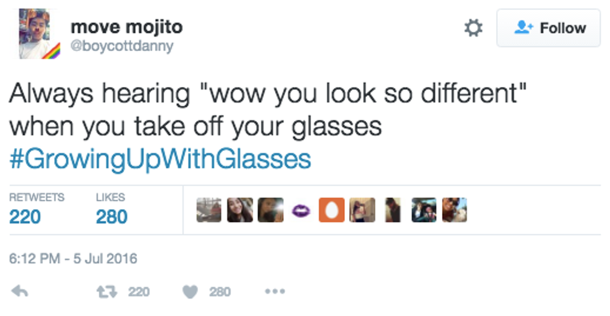Open the @boycottdanny handle link
610x316 pixels.
coord(122,47)
